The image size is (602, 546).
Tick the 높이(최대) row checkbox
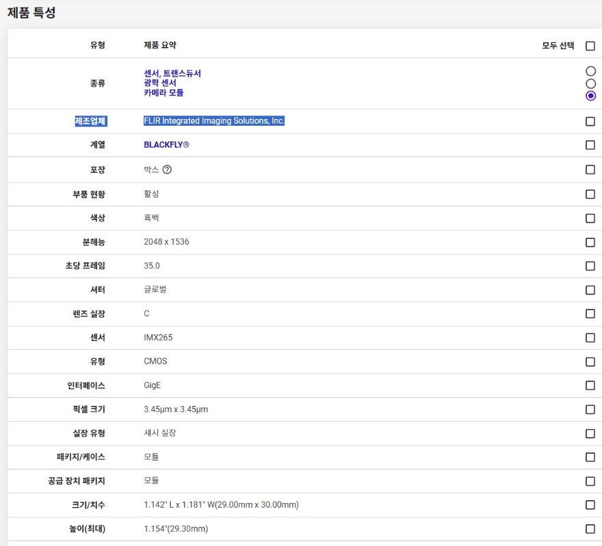point(590,529)
